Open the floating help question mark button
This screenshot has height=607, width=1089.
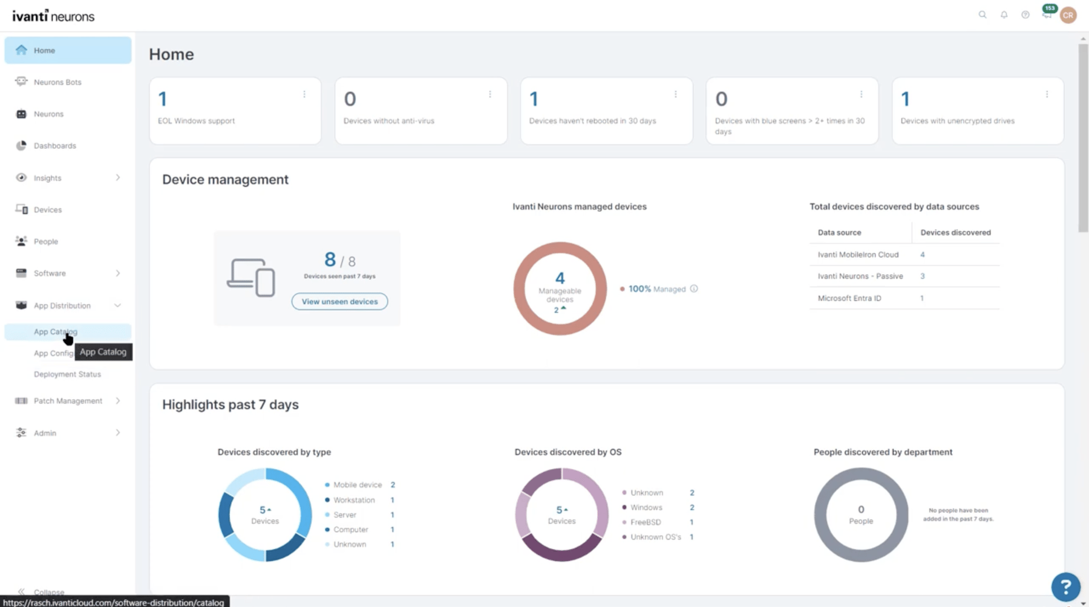[1065, 586]
